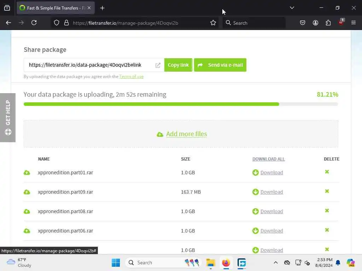
Task: Open Copilot preview icon in taskbar
Action: (351, 263)
